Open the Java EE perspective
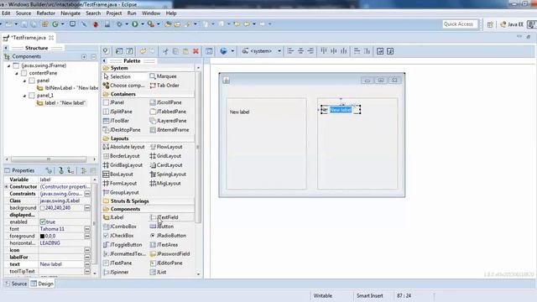 click(x=512, y=24)
